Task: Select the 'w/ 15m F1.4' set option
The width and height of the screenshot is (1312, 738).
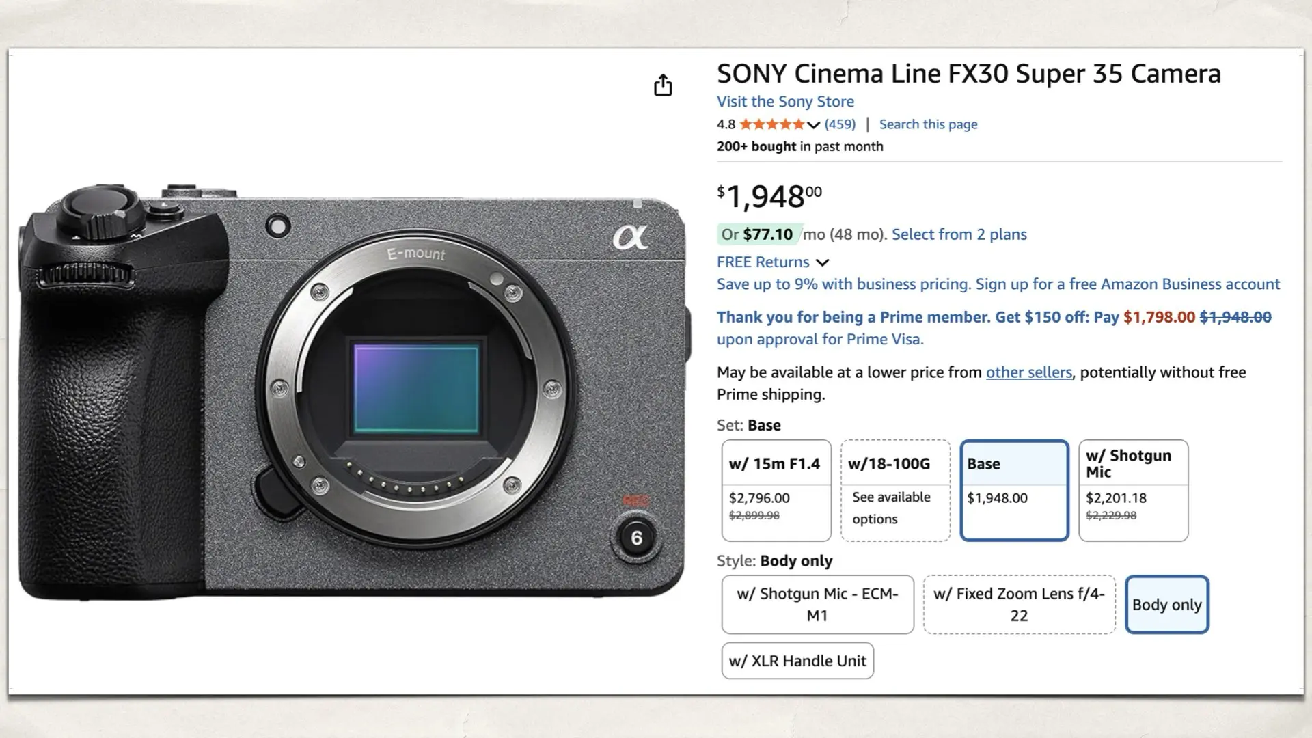Action: pyautogui.click(x=776, y=491)
